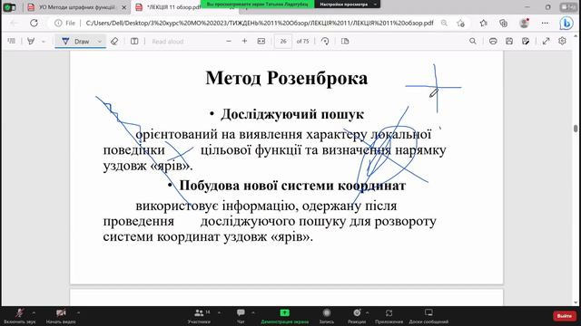Refresh the PDF page in browser
Screen dimensions: 581x326
click(34, 23)
